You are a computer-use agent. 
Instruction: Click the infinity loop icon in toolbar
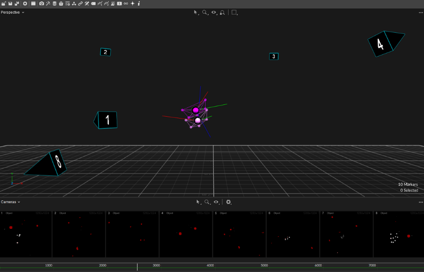click(126, 3)
